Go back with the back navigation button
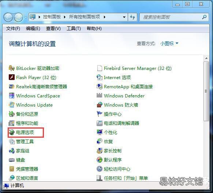Viewport: 213px width, 193px height. pyautogui.click(x=8, y=17)
